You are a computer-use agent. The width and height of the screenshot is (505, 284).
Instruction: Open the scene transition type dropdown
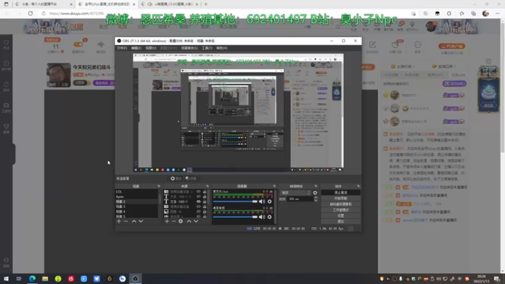(x=295, y=193)
